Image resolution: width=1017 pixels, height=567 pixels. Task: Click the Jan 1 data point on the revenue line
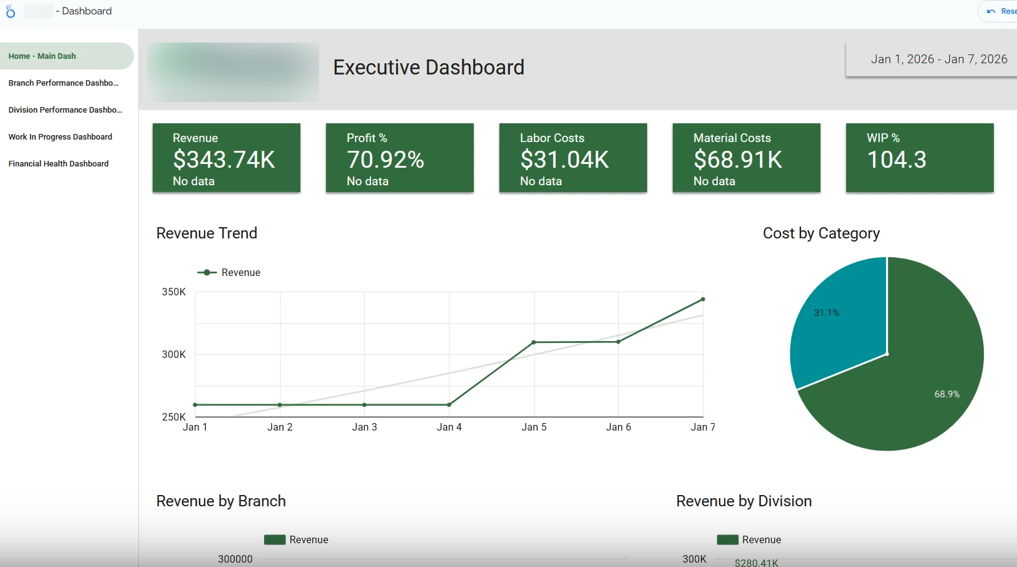point(195,405)
